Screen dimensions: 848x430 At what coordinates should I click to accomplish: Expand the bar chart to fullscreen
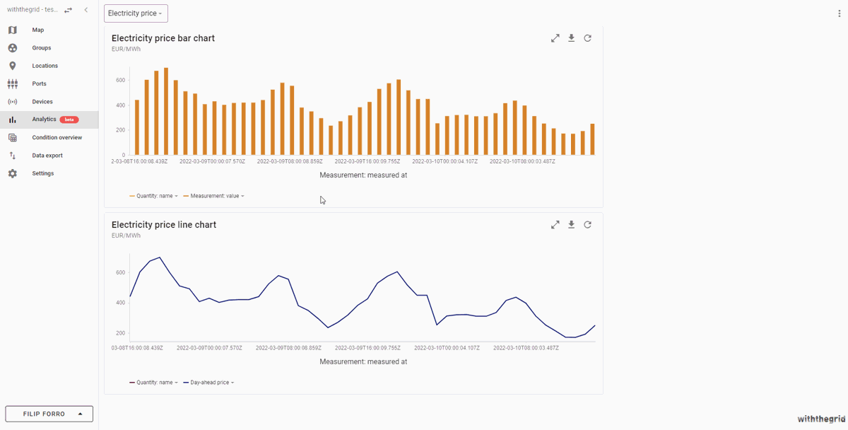coord(555,38)
